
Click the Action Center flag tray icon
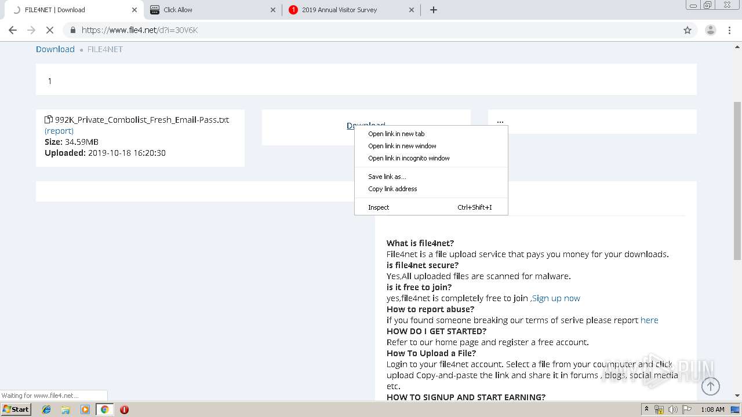[x=687, y=409]
